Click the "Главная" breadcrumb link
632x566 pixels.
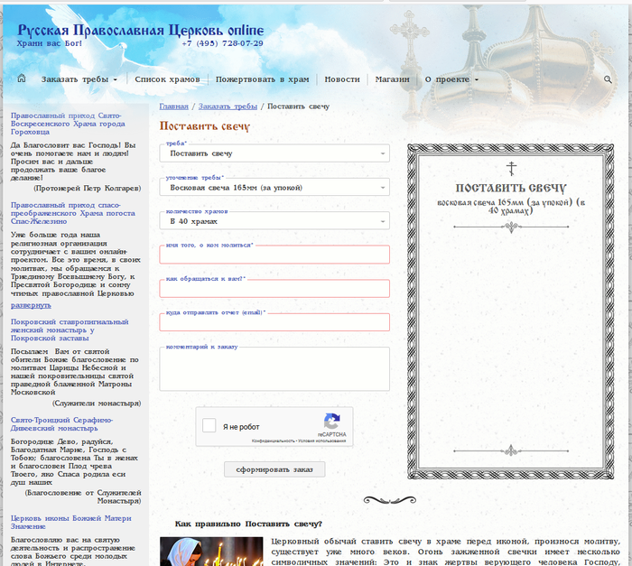coord(174,107)
